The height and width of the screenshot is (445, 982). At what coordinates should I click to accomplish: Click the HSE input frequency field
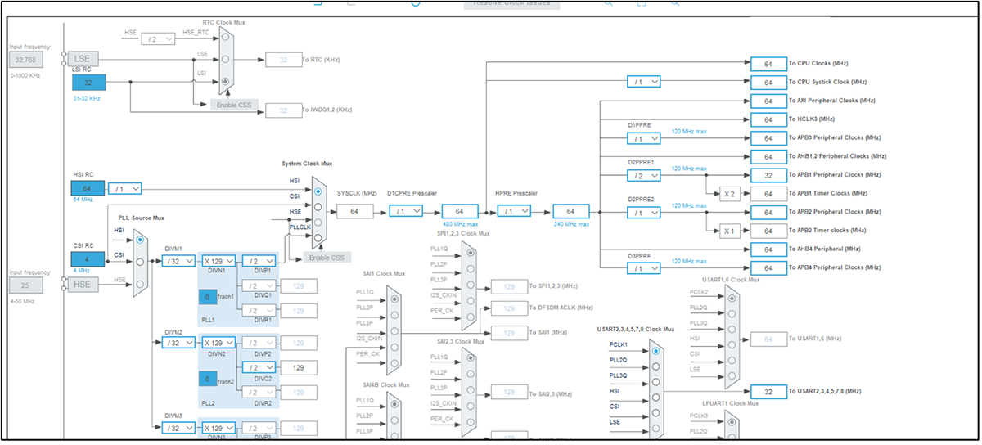pos(25,285)
